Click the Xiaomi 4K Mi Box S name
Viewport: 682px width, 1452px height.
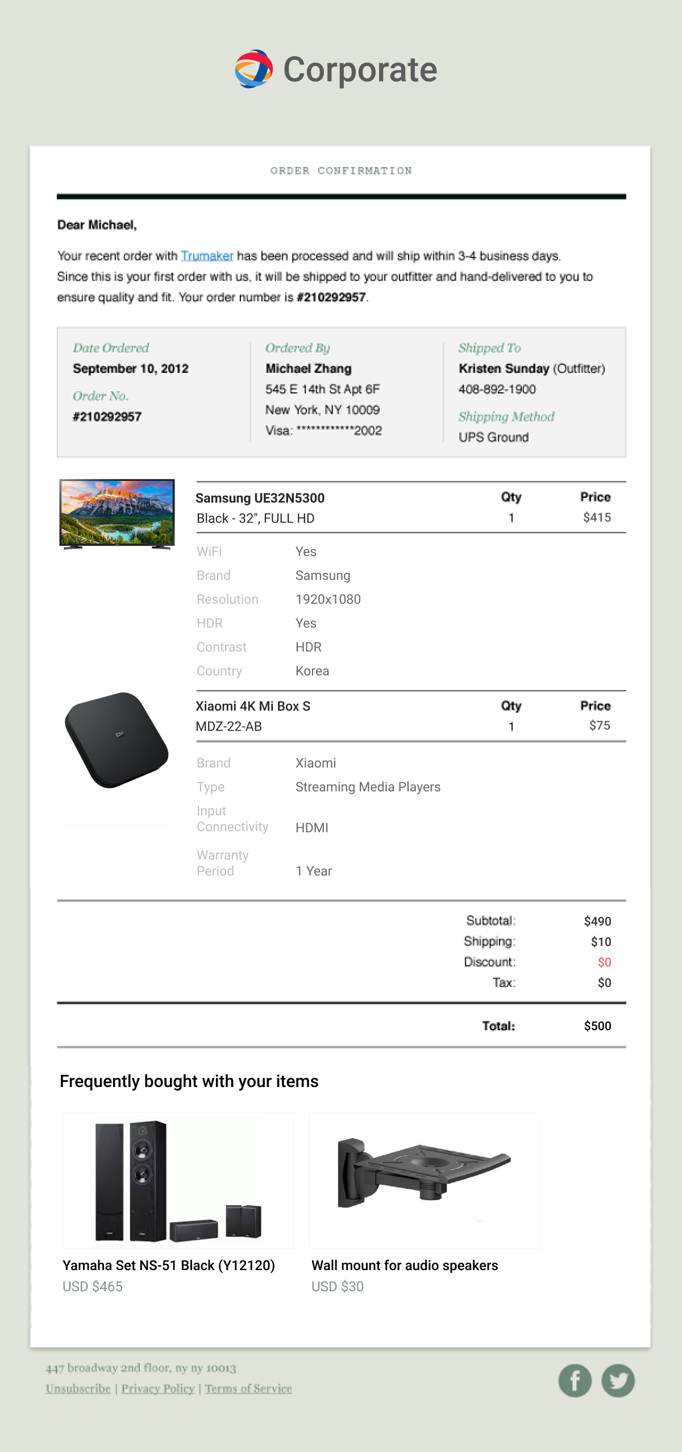[253, 706]
